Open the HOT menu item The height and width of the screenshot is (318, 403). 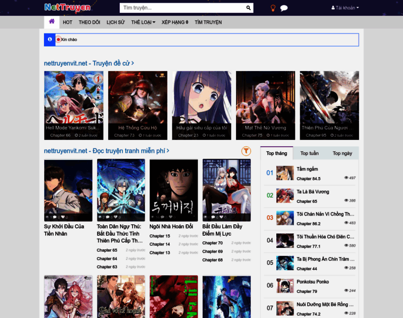pyautogui.click(x=67, y=22)
